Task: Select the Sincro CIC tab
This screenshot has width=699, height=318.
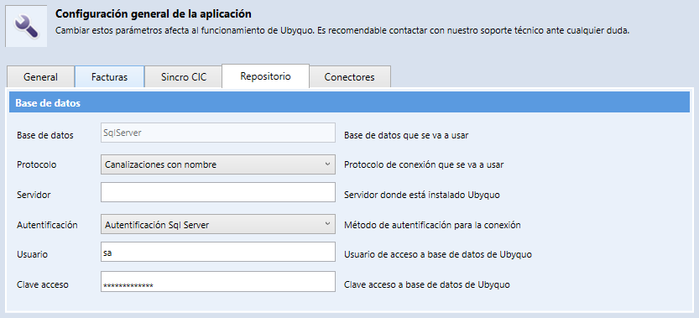Action: coord(184,76)
